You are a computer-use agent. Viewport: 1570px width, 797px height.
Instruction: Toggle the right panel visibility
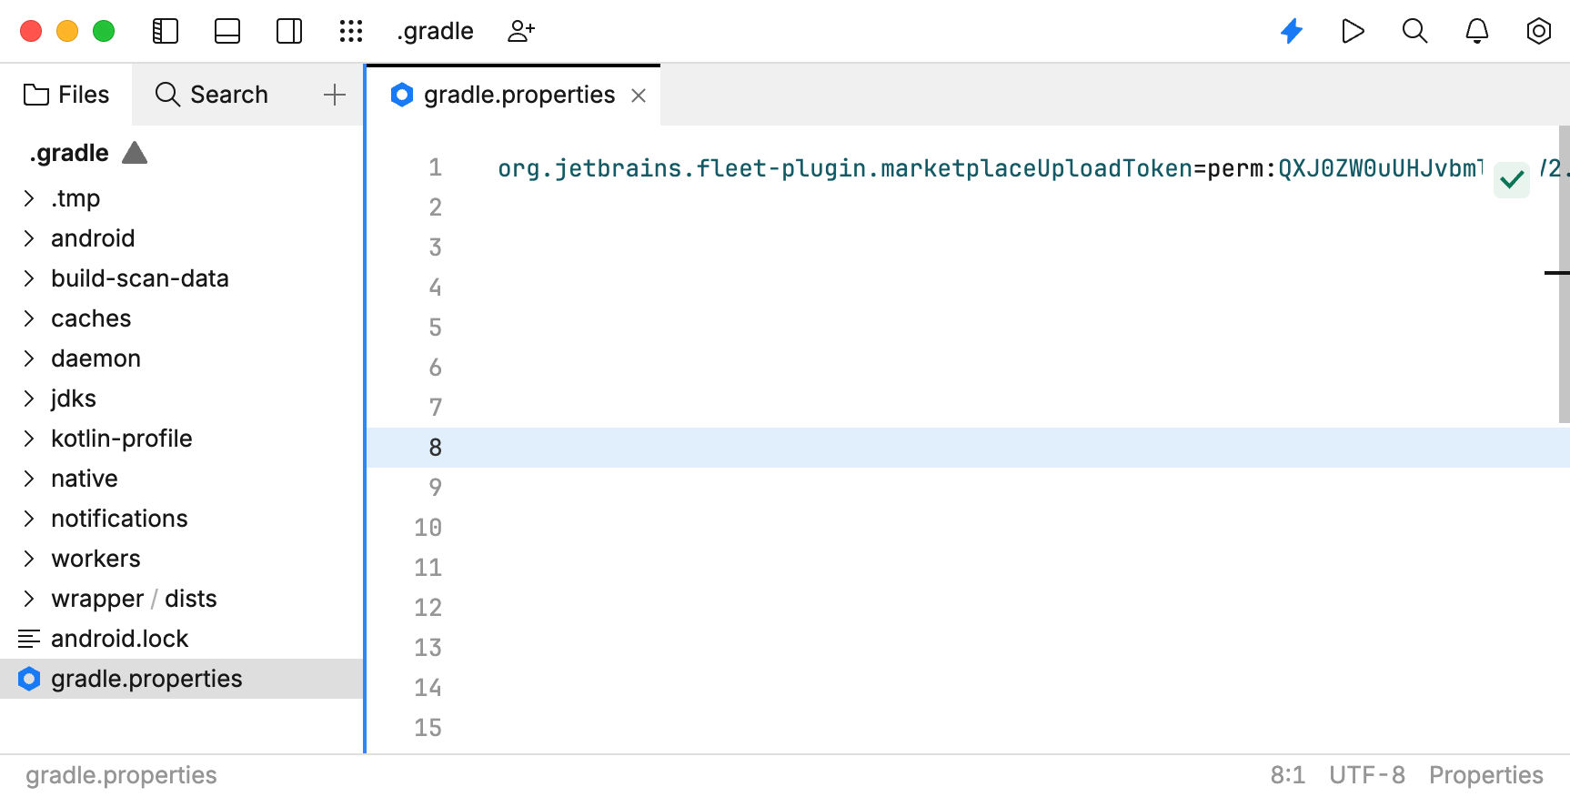coord(289,31)
